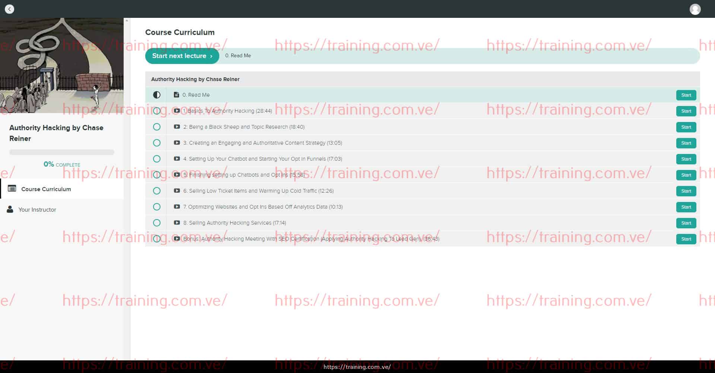715x373 pixels.
Task: Click the course thumbnail image in sidebar
Action: pos(62,65)
